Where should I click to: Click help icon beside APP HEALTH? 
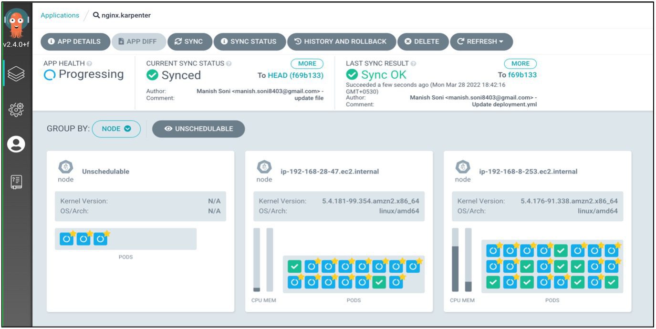(89, 63)
